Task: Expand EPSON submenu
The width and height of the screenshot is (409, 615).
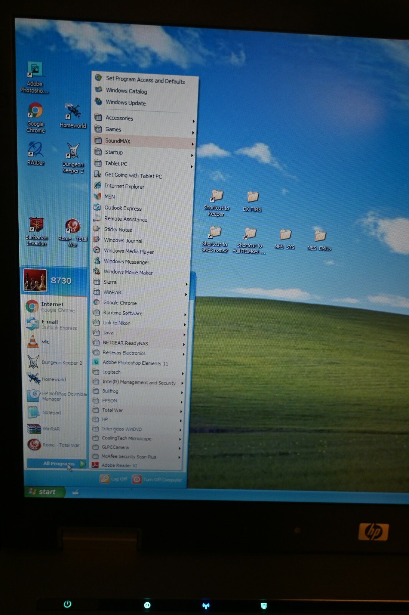Action: pos(137,401)
